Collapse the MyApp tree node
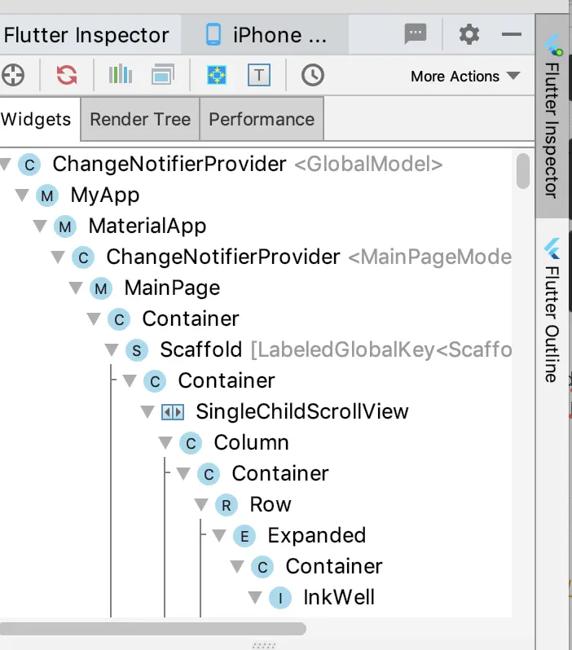 (x=22, y=195)
